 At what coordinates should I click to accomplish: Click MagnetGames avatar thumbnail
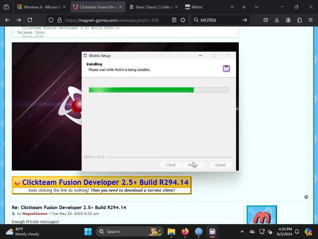click(x=261, y=215)
